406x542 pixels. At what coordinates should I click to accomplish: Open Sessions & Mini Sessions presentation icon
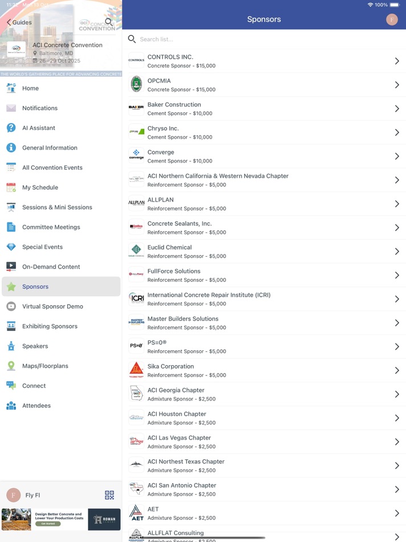tap(11, 207)
